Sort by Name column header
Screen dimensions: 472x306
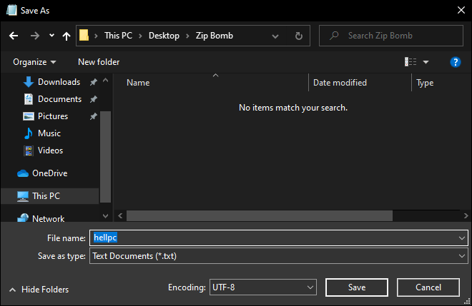tap(138, 83)
